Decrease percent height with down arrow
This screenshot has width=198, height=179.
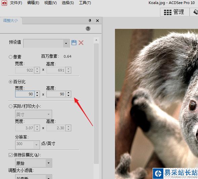68,96
